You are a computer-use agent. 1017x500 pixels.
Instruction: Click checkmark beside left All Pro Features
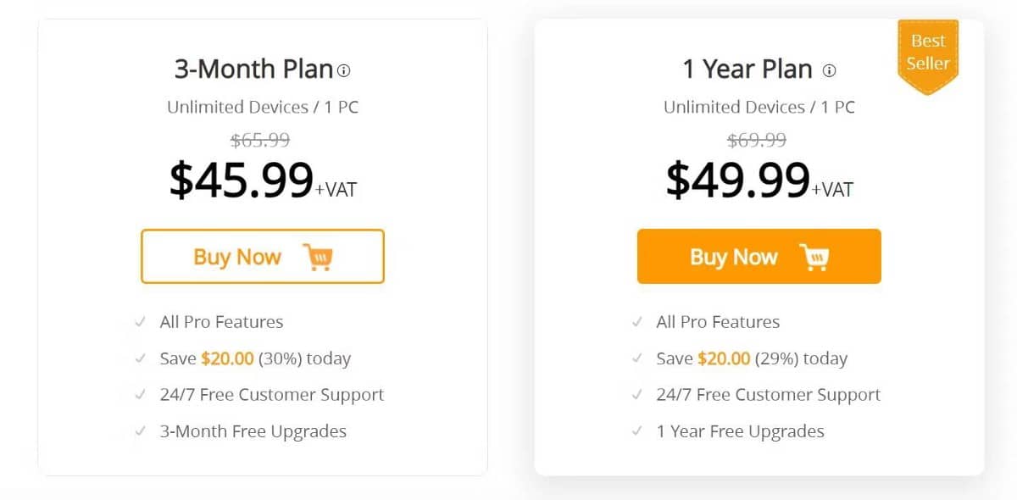click(140, 322)
